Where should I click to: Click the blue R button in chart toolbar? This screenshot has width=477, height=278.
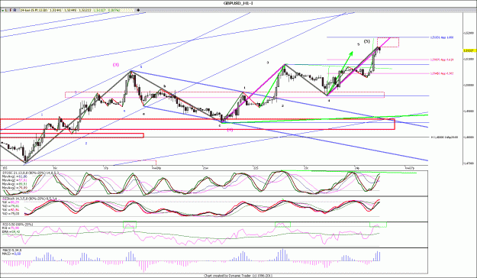15,10
